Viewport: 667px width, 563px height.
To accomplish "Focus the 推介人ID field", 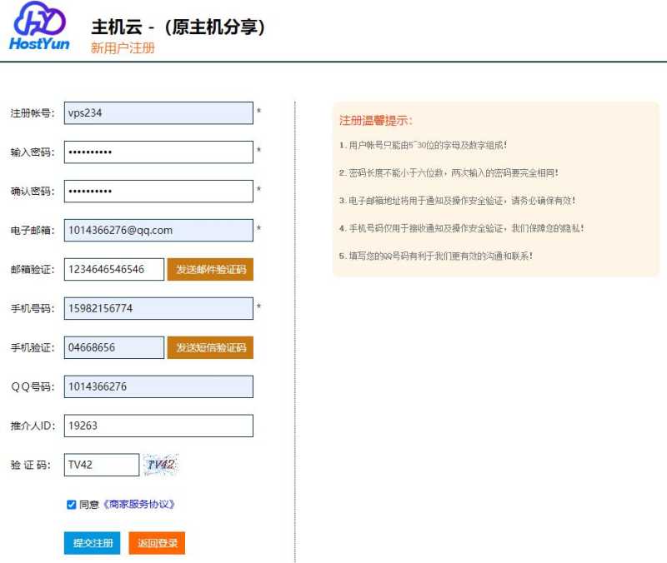I will click(158, 426).
